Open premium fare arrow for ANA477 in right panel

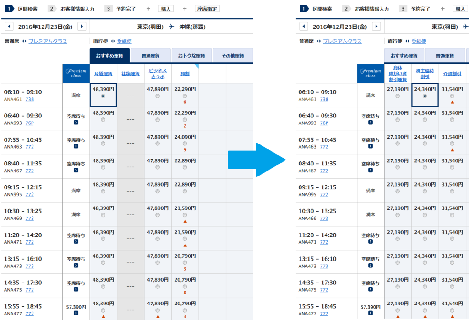point(371,313)
